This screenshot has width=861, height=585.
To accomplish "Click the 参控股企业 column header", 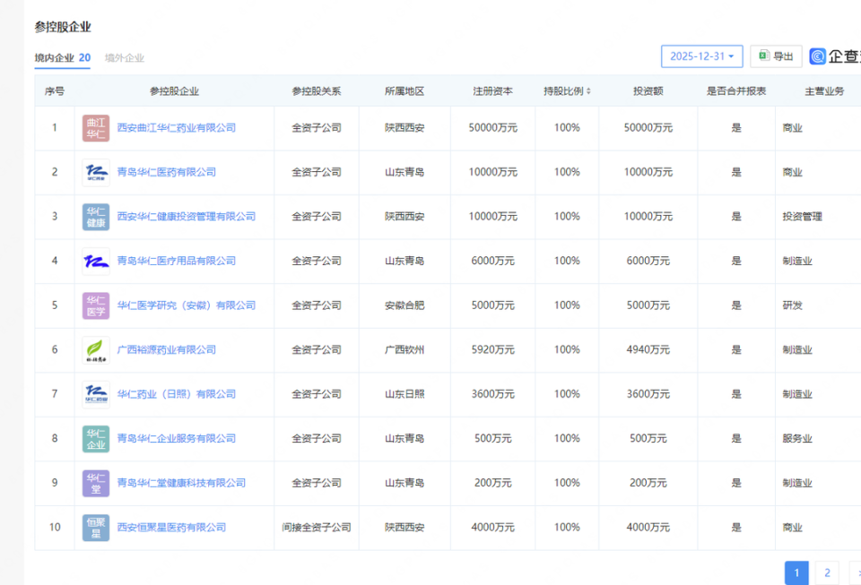I will (174, 91).
